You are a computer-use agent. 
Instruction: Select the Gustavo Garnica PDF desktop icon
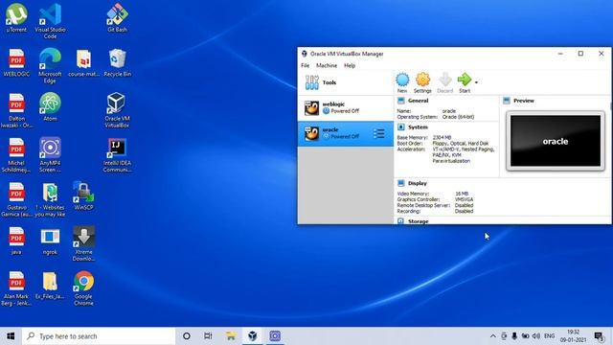tap(16, 199)
